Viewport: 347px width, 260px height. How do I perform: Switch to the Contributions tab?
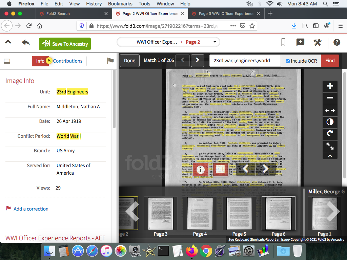(x=67, y=61)
